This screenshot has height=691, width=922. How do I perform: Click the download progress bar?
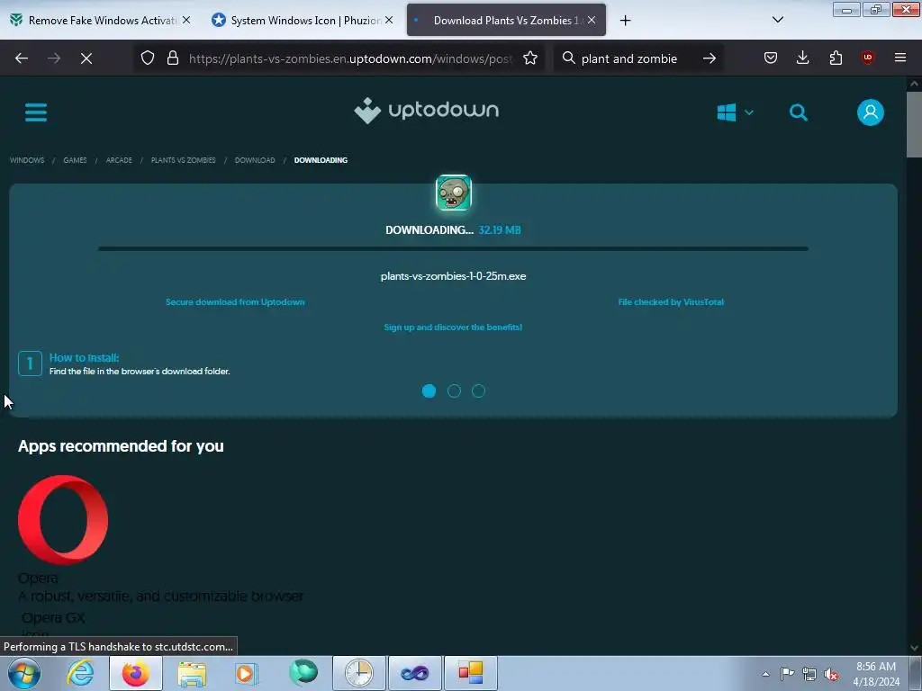pos(454,248)
